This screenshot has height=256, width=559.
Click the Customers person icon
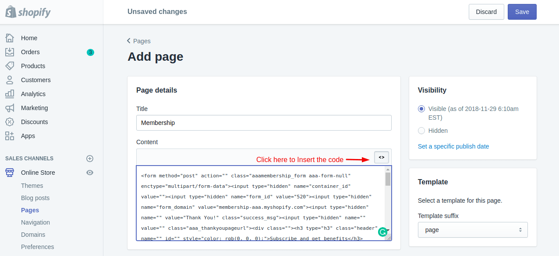[x=10, y=80]
